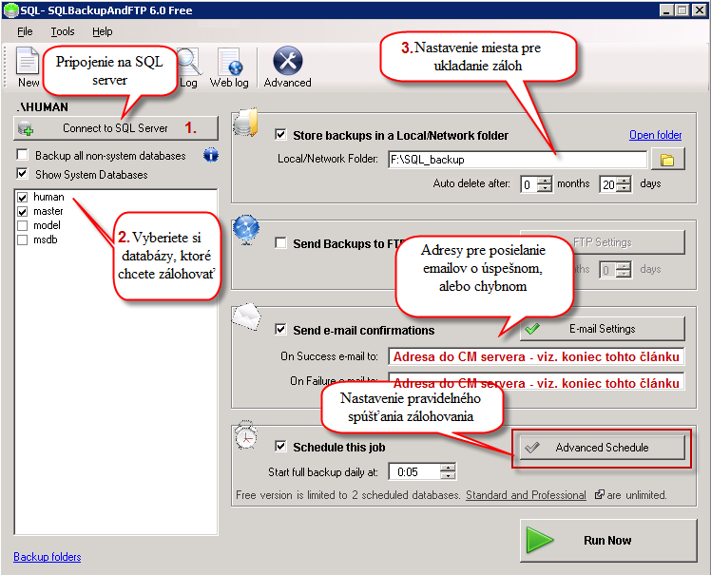This screenshot has height=575, width=711.
Task: Open the Tools menu
Action: coord(63,31)
